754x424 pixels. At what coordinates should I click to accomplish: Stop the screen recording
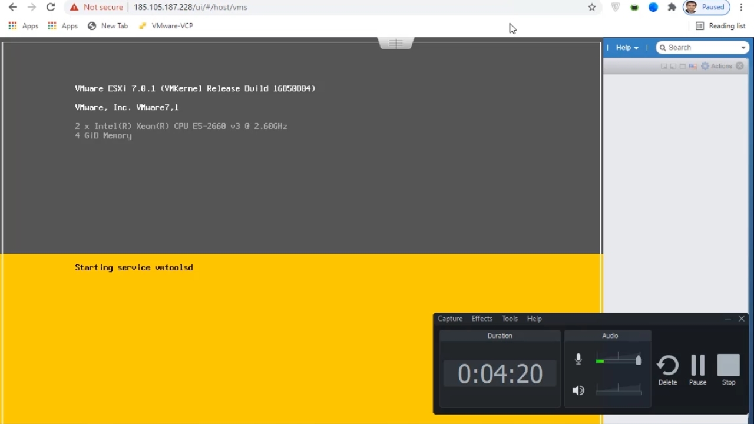click(729, 369)
